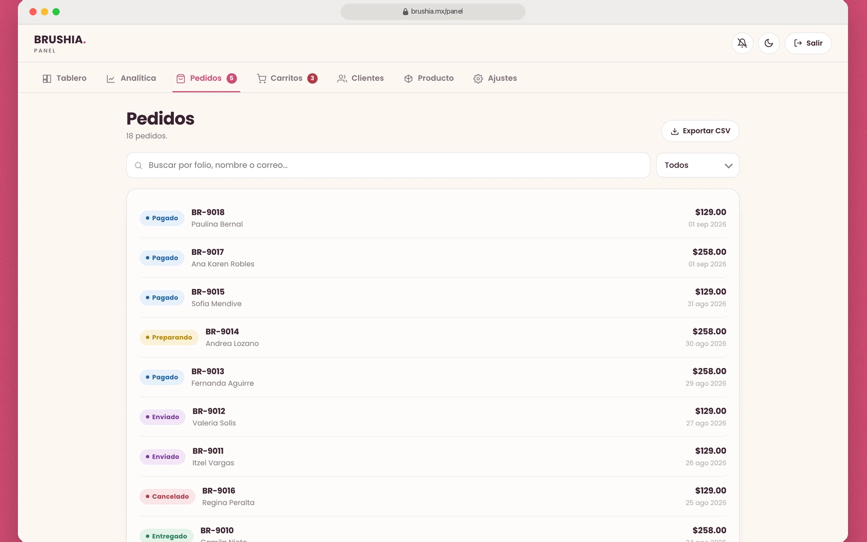Click customer name Ana Karen Robles
Screen dimensions: 867x542
click(x=223, y=264)
